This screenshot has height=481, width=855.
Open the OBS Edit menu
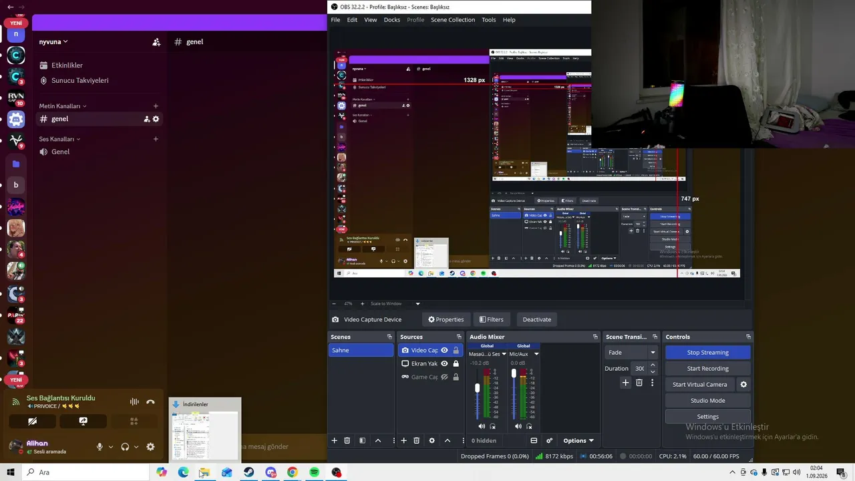click(352, 20)
